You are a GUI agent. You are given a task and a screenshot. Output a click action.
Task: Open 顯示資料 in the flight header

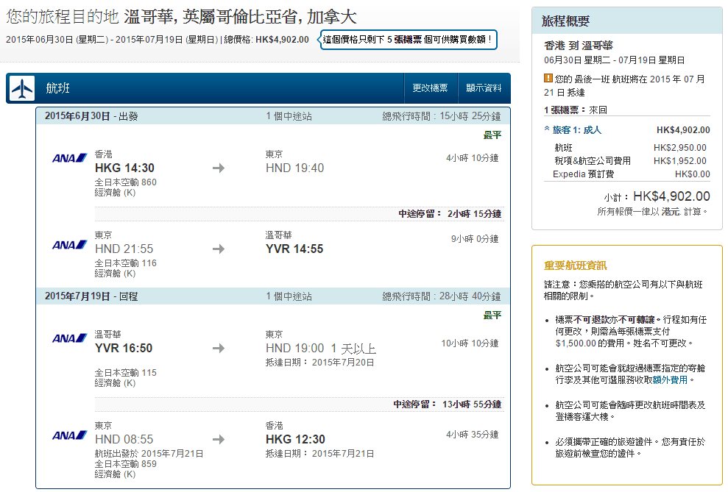(x=484, y=88)
